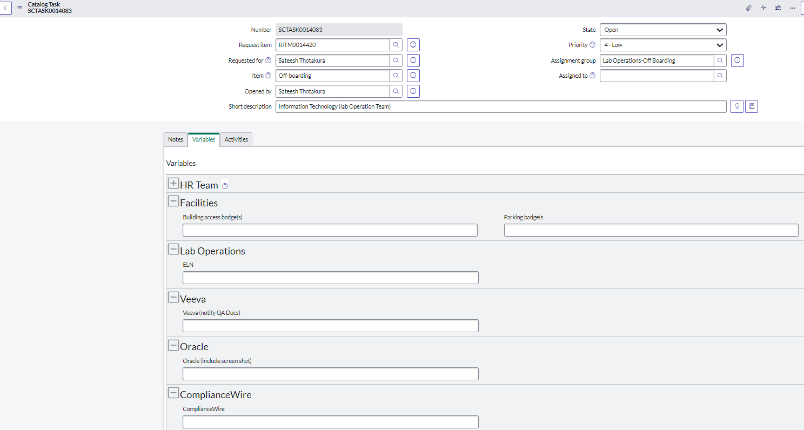Open the State dropdown

(x=663, y=30)
